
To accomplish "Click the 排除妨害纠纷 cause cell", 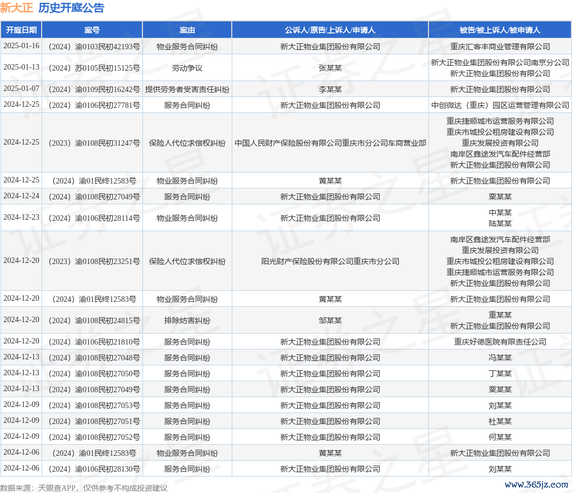I will [x=187, y=320].
